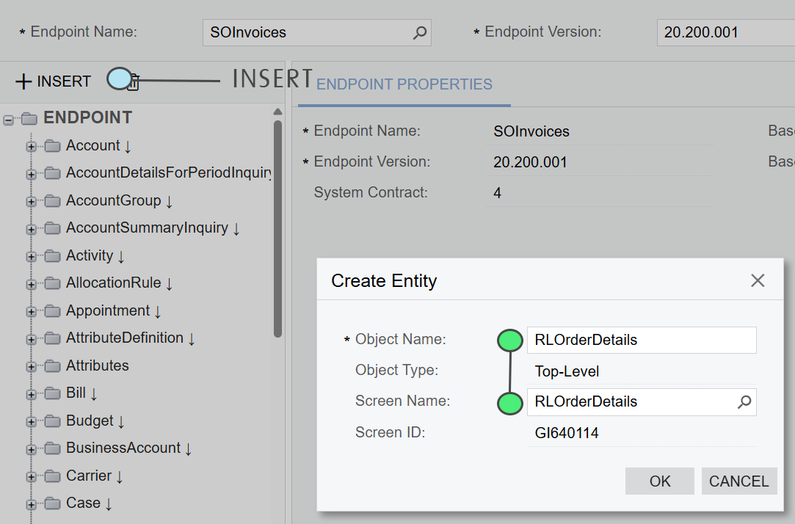The image size is (795, 524).
Task: Click the delete trash icon beside INSERT
Action: [134, 83]
